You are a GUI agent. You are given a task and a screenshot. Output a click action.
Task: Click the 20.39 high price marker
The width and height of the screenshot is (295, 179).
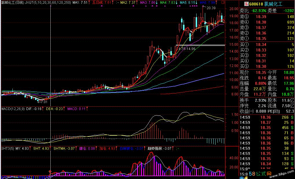click(x=211, y=8)
